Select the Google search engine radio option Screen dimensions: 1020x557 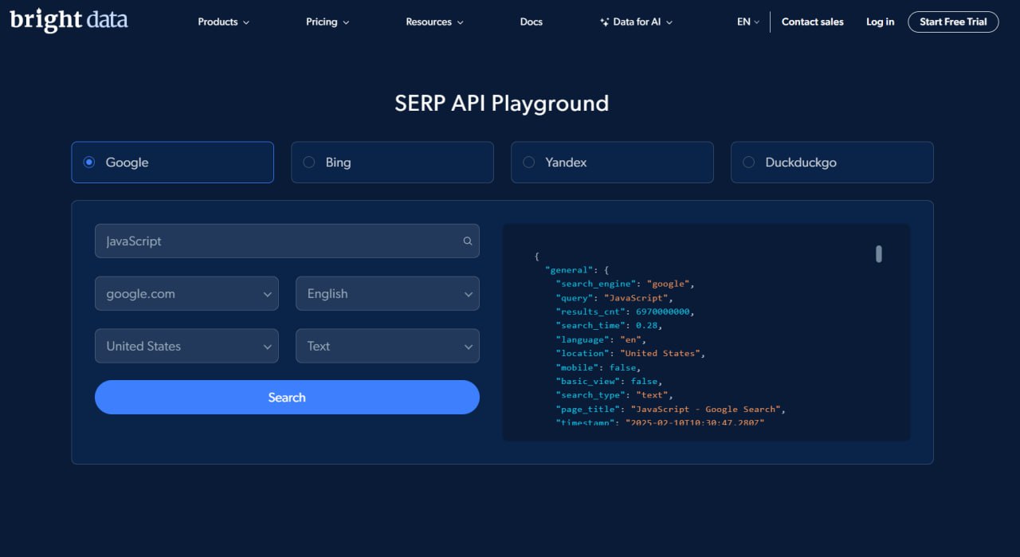(x=172, y=163)
